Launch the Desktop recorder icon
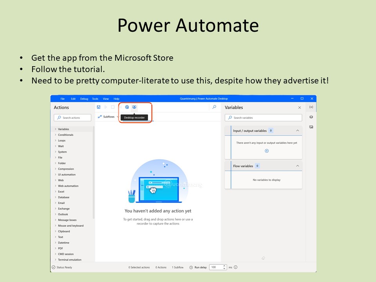 pyautogui.click(x=134, y=107)
